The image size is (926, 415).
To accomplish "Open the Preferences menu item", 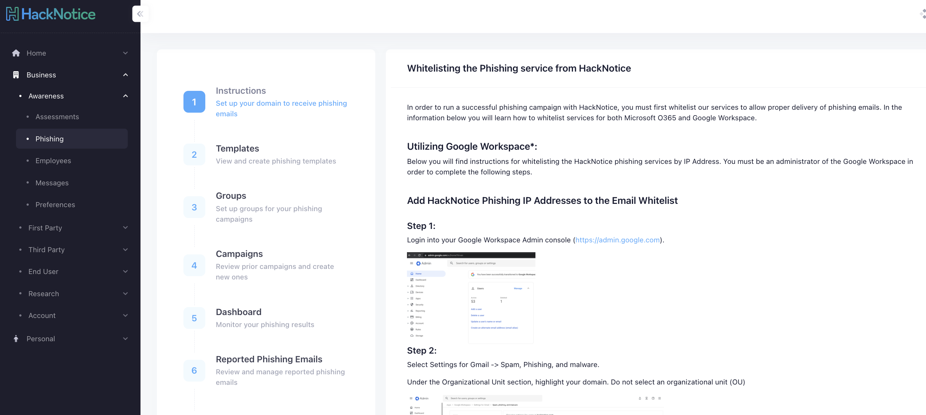I will 55,205.
